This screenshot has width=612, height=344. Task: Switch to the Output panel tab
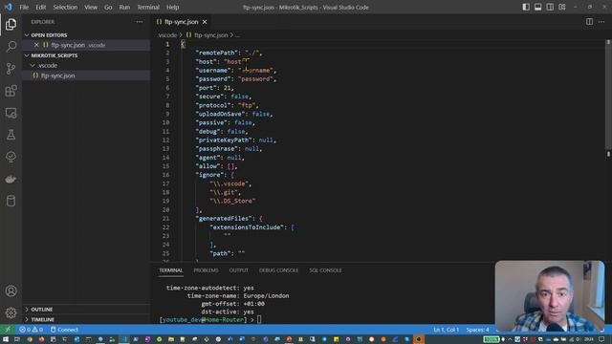pos(239,270)
